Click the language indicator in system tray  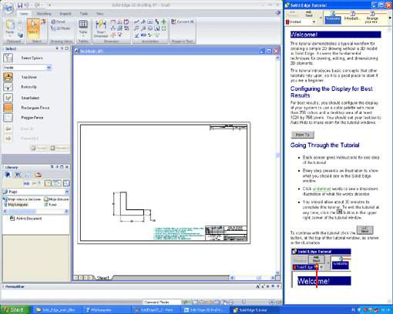[354, 310]
